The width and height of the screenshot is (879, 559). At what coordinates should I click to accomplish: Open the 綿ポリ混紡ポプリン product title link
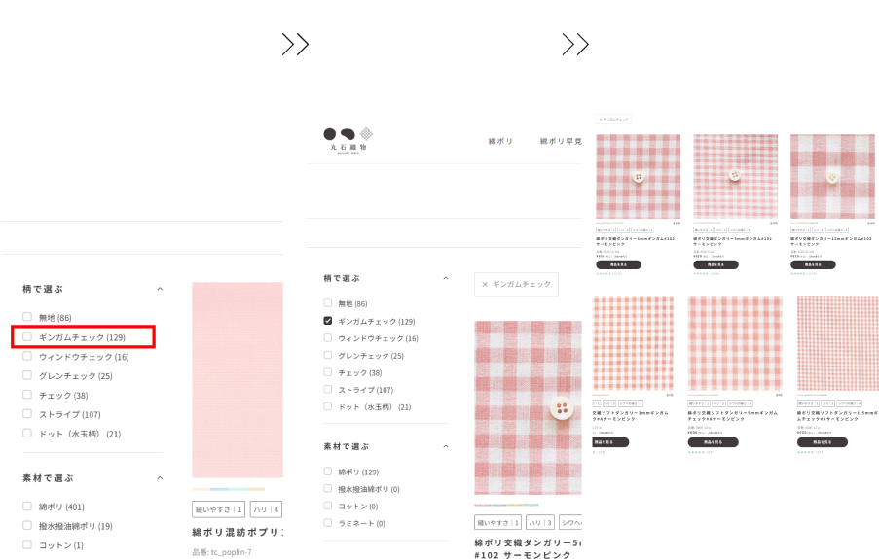tap(238, 533)
